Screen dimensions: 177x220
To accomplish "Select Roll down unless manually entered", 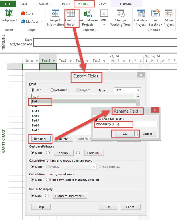I will click(48, 180).
